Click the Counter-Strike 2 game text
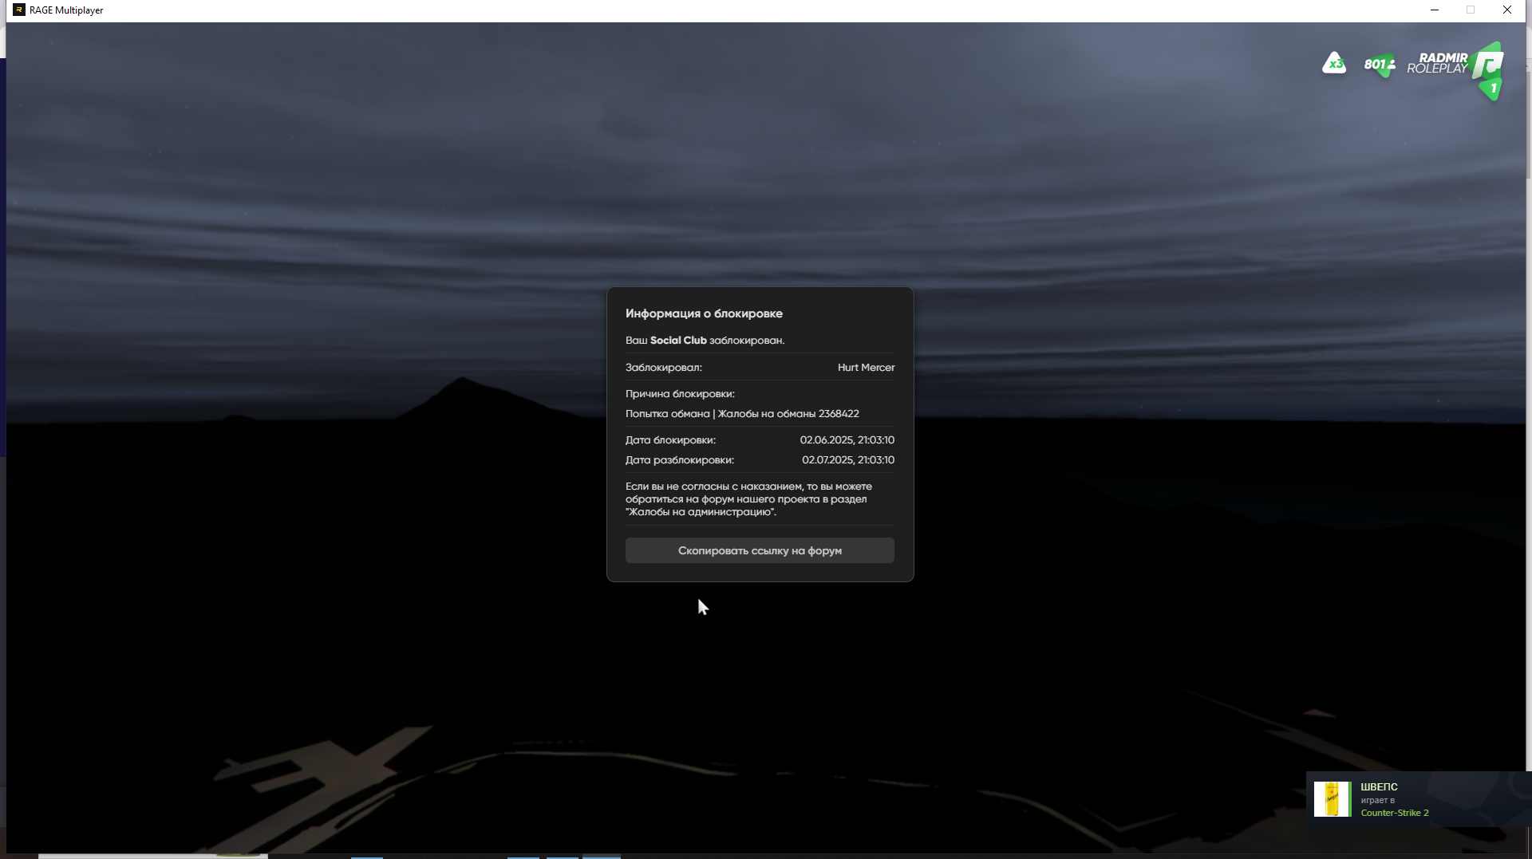 (x=1395, y=813)
